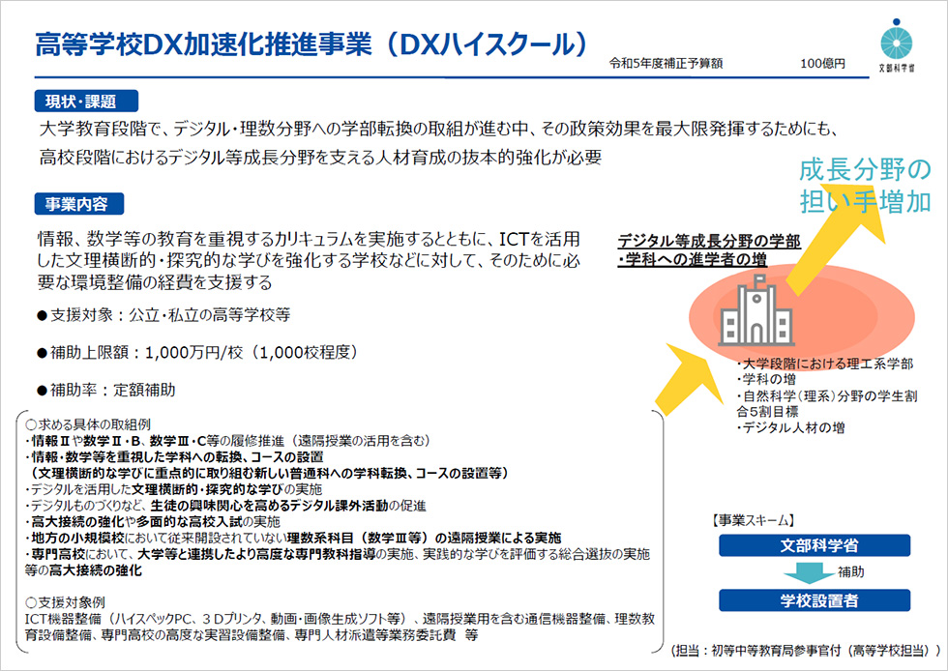Click the MEXT compass logo icon
This screenshot has width=948, height=671.
(897, 40)
